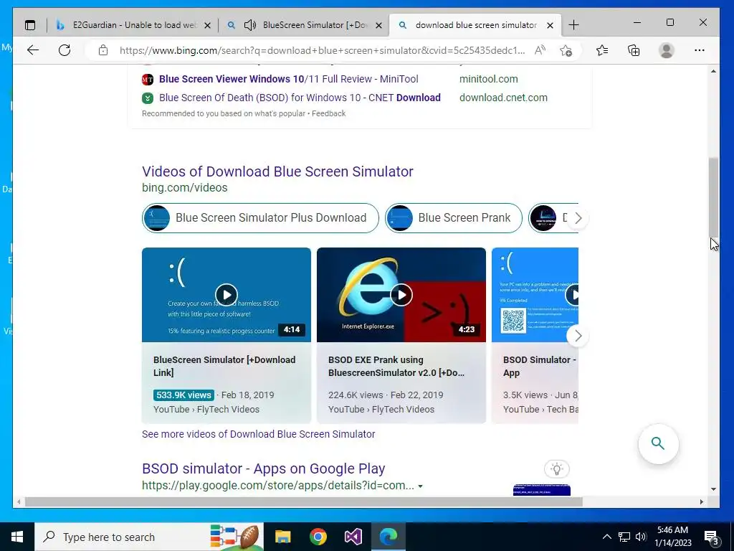734x551 pixels.
Task: Open BlueScreen Simulator [+Download Link] title
Action: (x=224, y=366)
